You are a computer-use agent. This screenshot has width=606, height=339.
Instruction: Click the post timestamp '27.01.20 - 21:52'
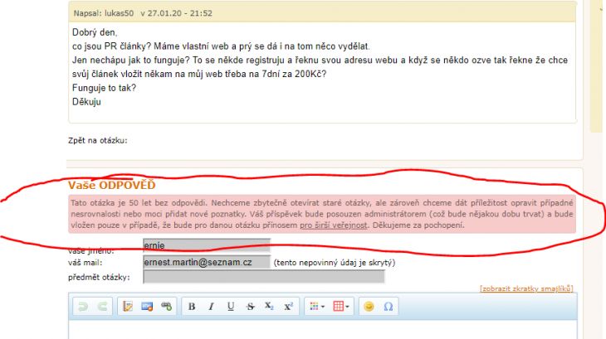(179, 13)
